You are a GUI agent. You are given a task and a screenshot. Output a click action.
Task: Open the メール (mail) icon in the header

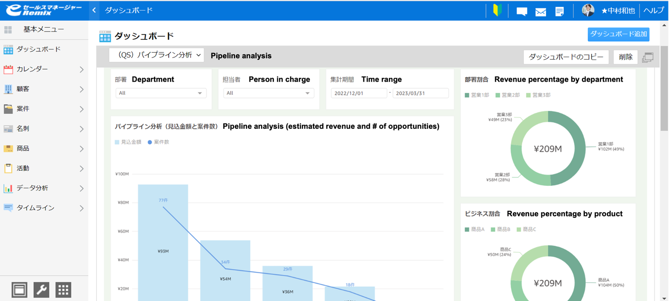click(541, 12)
